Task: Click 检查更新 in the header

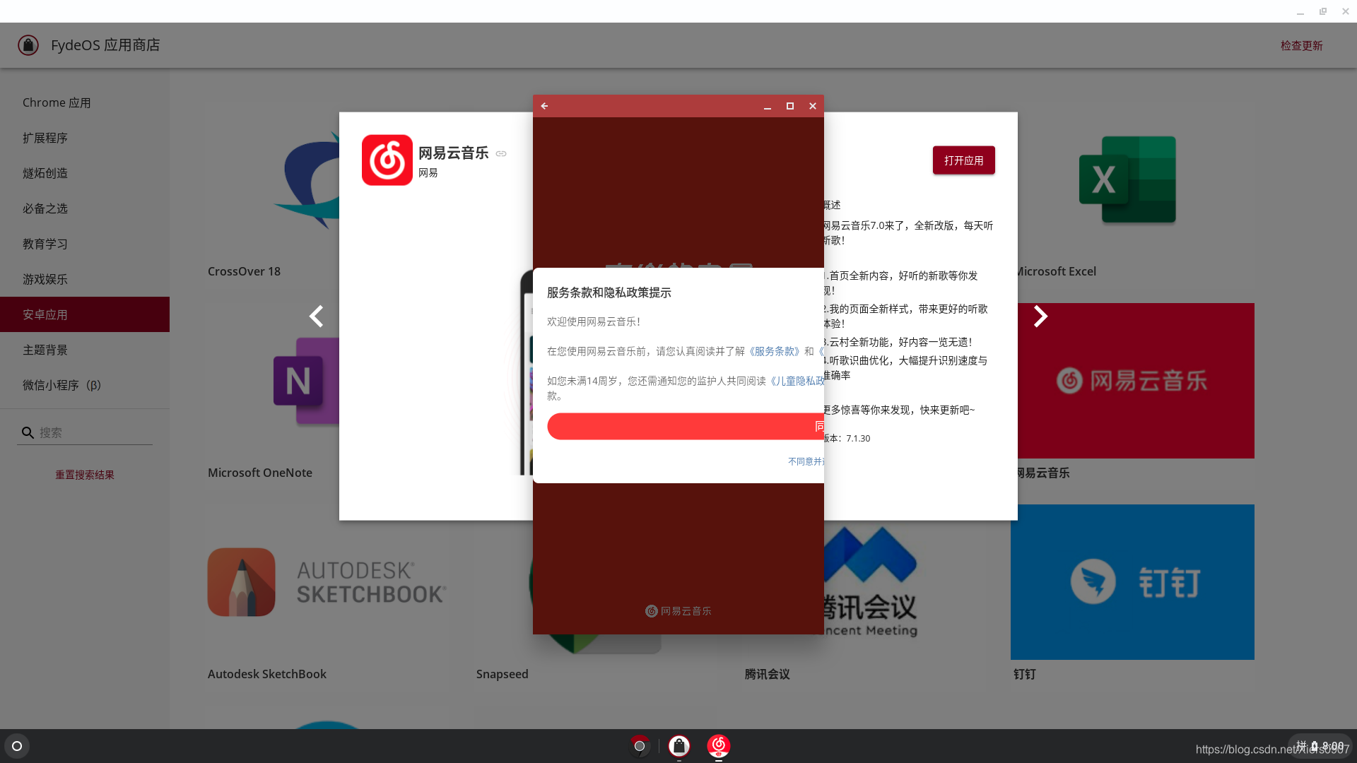Action: tap(1301, 45)
